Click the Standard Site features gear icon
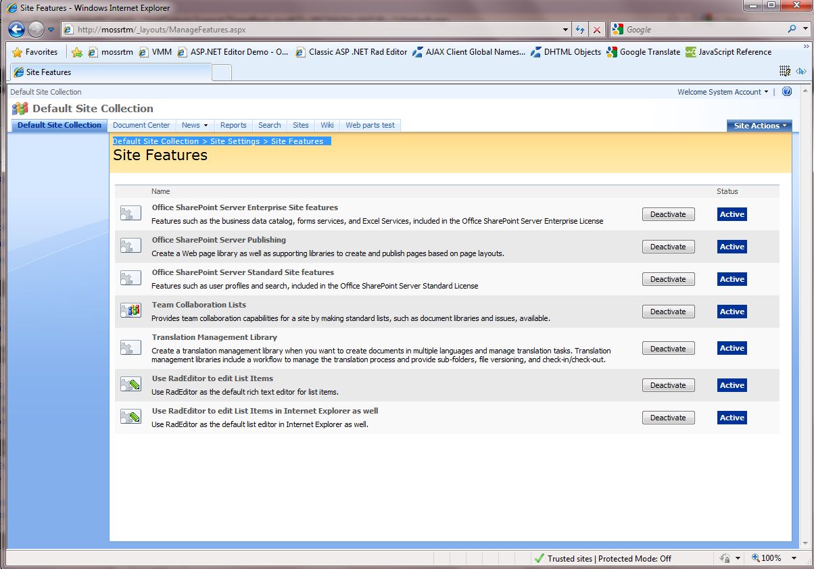 (130, 279)
